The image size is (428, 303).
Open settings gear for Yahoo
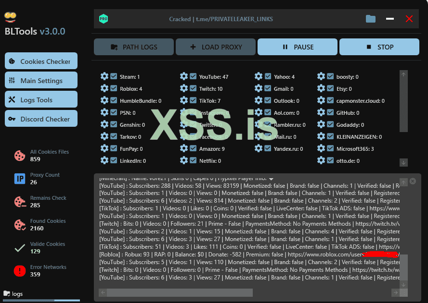tap(258, 76)
